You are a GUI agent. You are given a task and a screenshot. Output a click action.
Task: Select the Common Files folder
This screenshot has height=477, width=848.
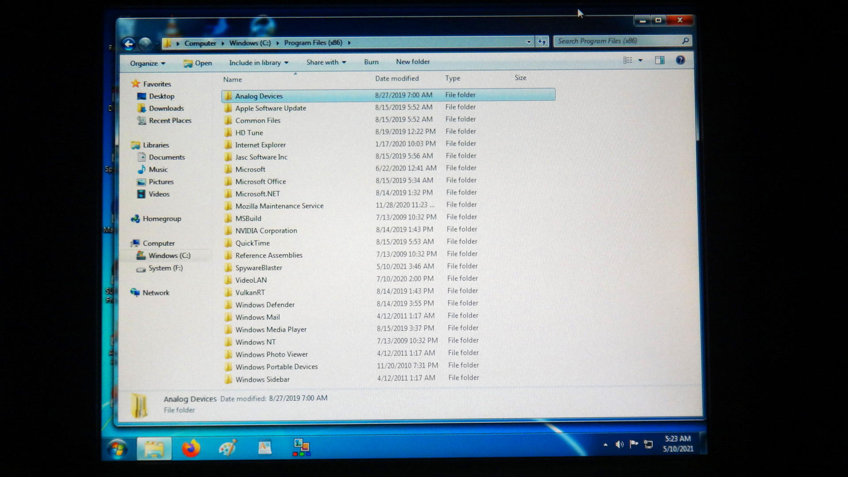point(258,121)
